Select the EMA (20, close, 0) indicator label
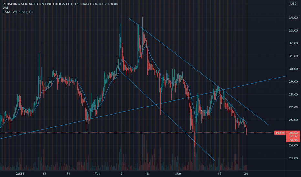 pos(17,12)
